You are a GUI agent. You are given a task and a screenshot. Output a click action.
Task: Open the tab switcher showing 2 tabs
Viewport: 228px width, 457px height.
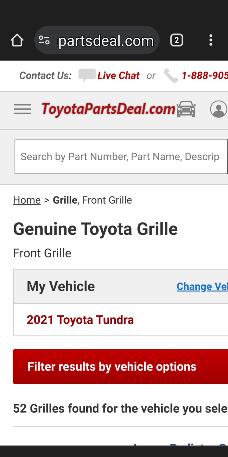[x=176, y=40]
